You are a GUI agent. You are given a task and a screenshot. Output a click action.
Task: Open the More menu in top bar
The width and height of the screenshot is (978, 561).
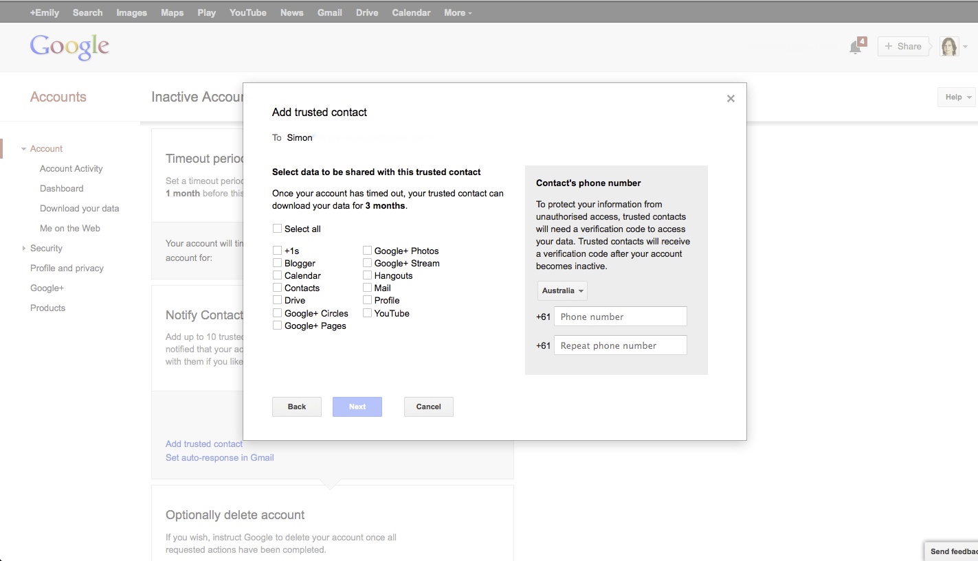(x=457, y=12)
